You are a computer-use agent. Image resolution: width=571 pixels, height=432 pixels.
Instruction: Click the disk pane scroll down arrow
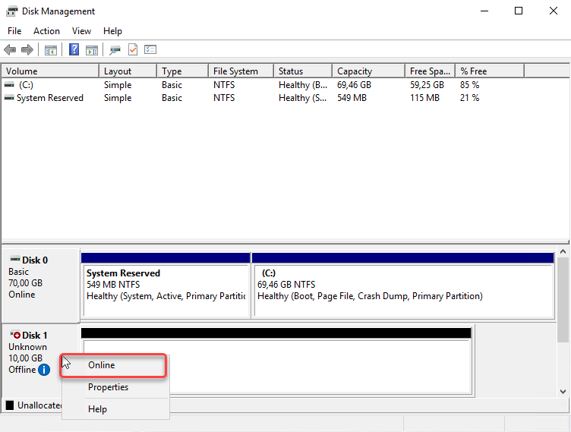563,391
